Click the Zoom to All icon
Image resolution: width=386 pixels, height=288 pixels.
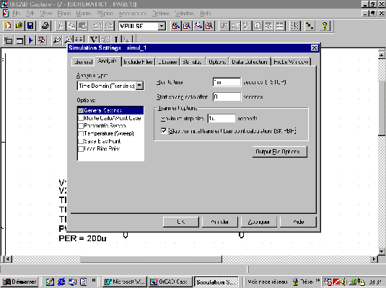click(x=209, y=26)
